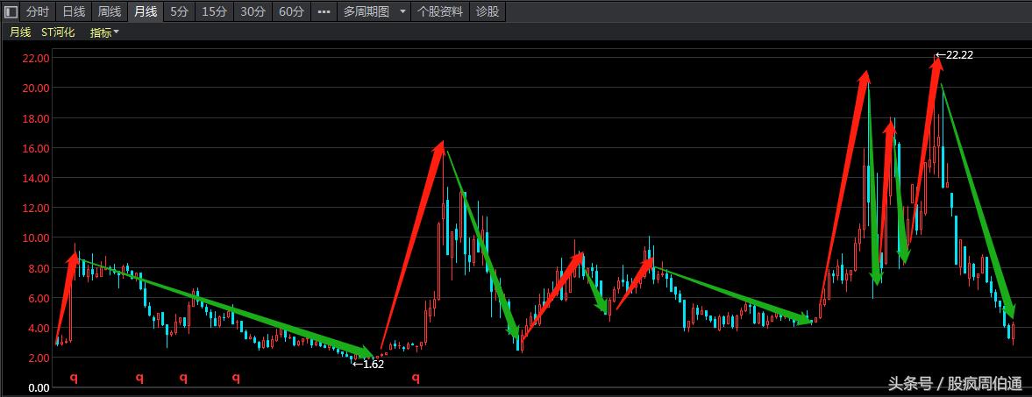Click the 10.00 price axis label

36,237
